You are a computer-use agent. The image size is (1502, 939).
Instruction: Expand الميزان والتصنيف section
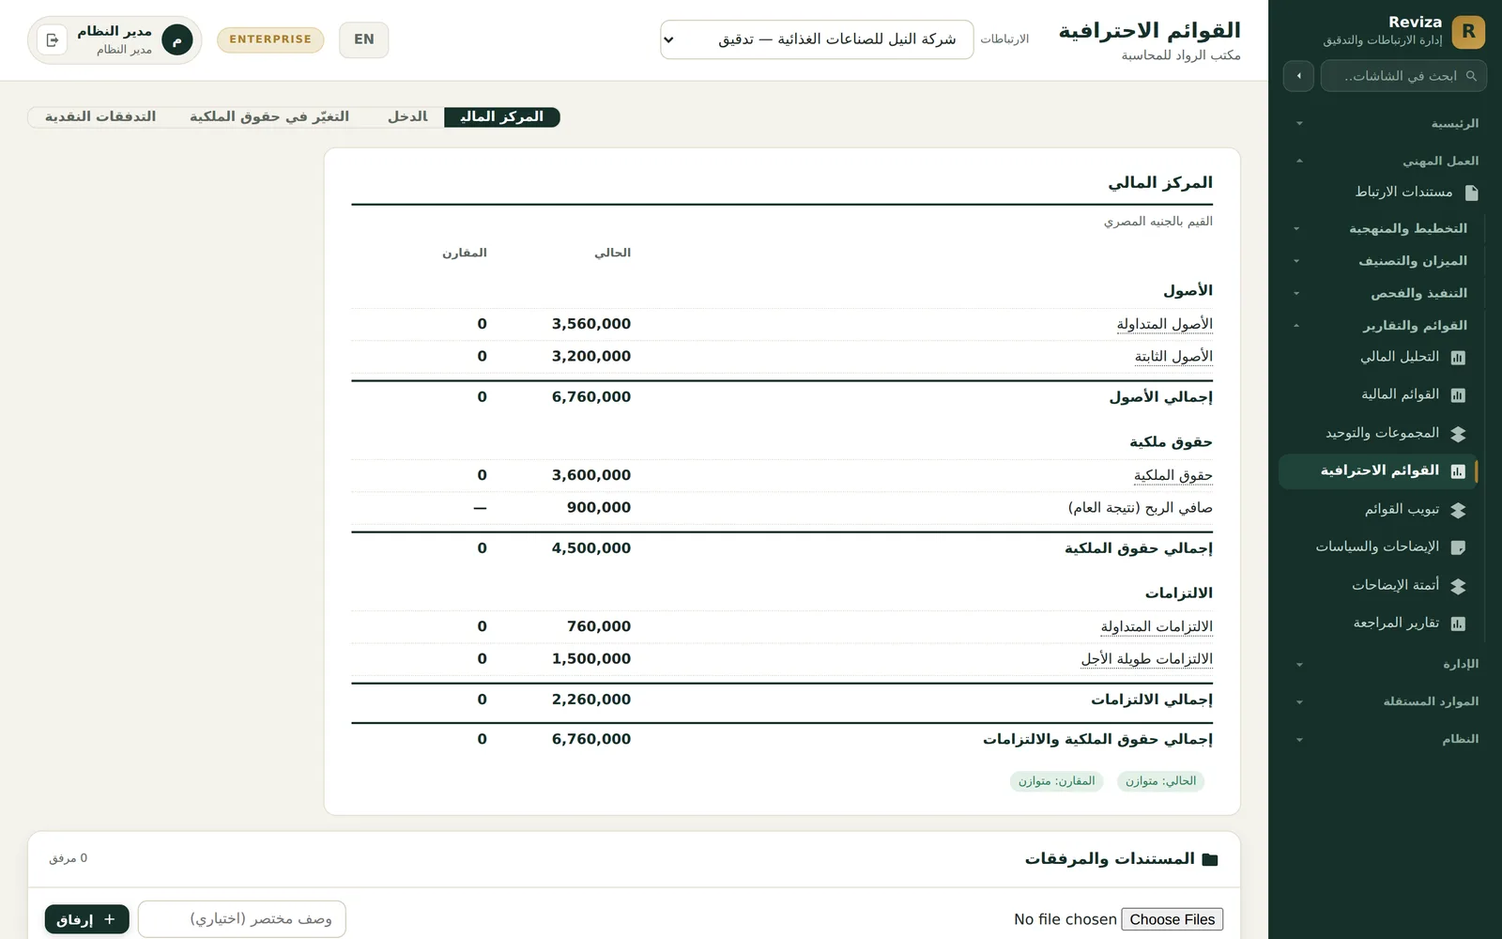tap(1380, 261)
